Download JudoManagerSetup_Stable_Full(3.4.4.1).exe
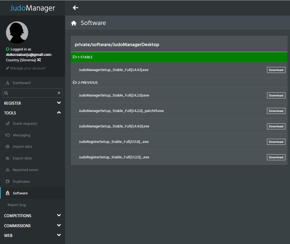The width and height of the screenshot is (290, 244). tap(276, 70)
